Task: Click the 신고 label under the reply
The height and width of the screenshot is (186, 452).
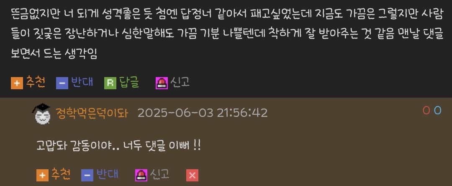Action: tap(159, 174)
